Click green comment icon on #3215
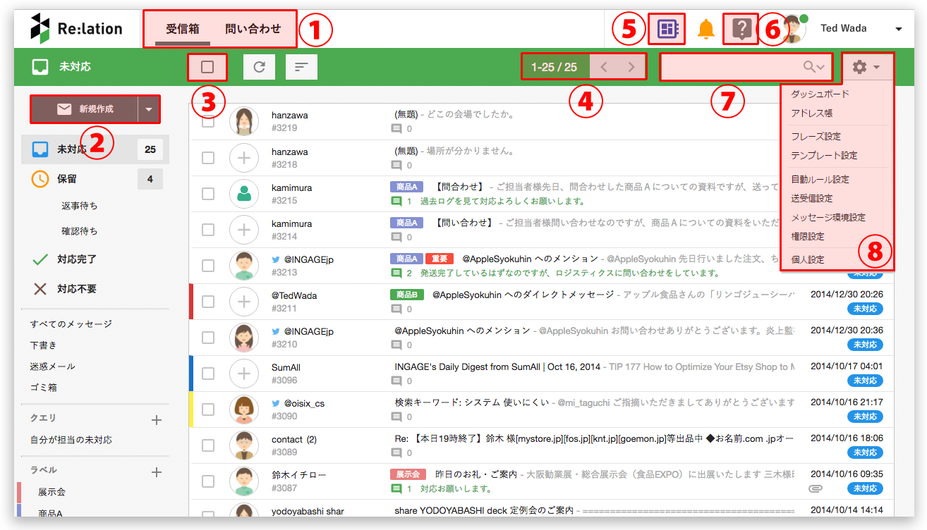This screenshot has width=927, height=530. point(396,201)
